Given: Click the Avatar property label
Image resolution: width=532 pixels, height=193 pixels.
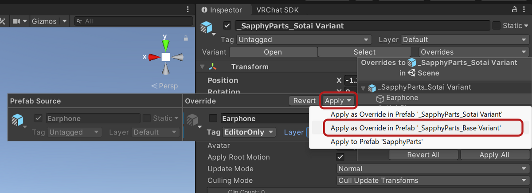Looking at the screenshot, I should click(219, 146).
